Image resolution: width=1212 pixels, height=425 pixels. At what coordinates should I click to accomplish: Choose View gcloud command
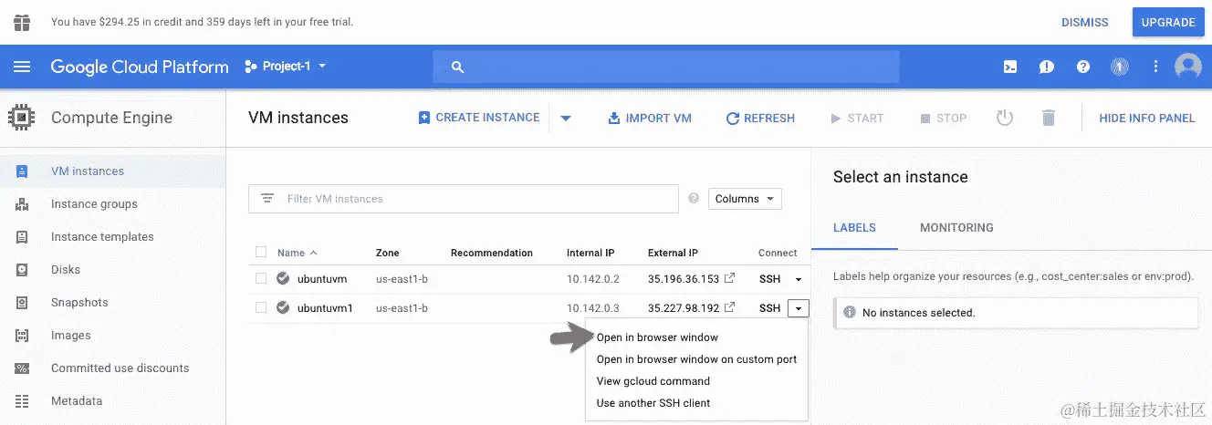click(x=653, y=381)
